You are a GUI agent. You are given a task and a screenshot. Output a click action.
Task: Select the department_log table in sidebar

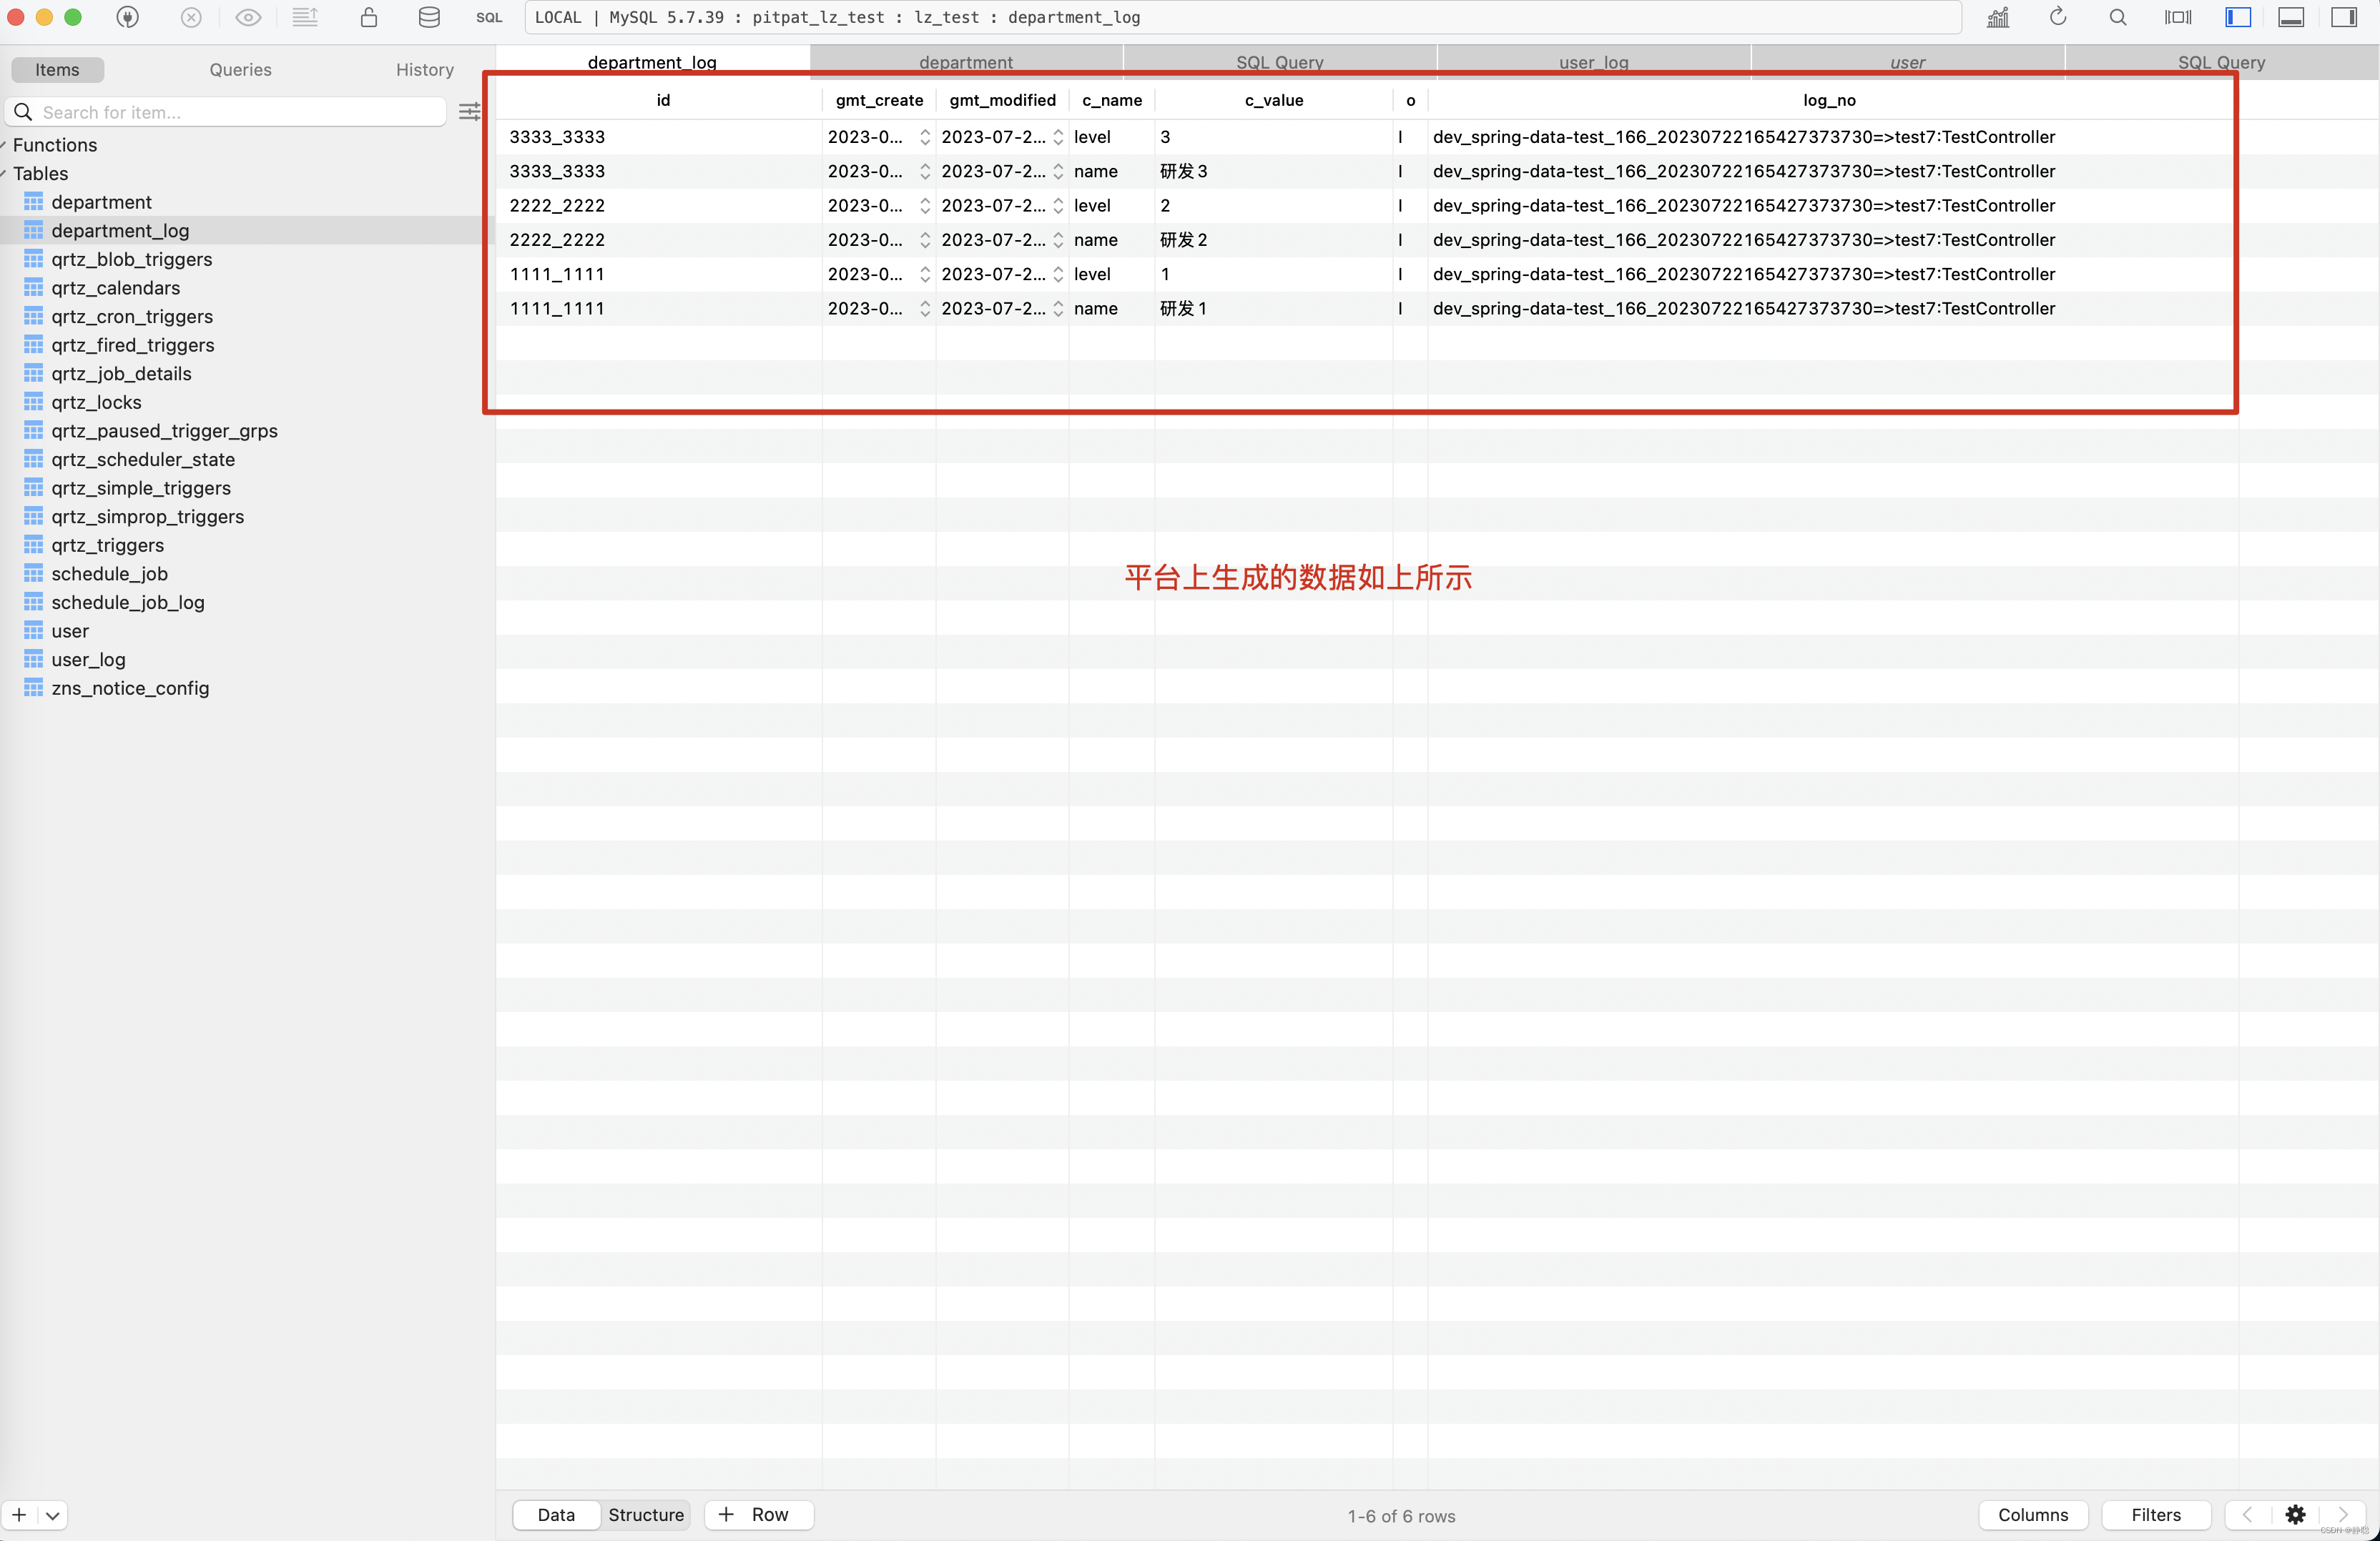(119, 229)
